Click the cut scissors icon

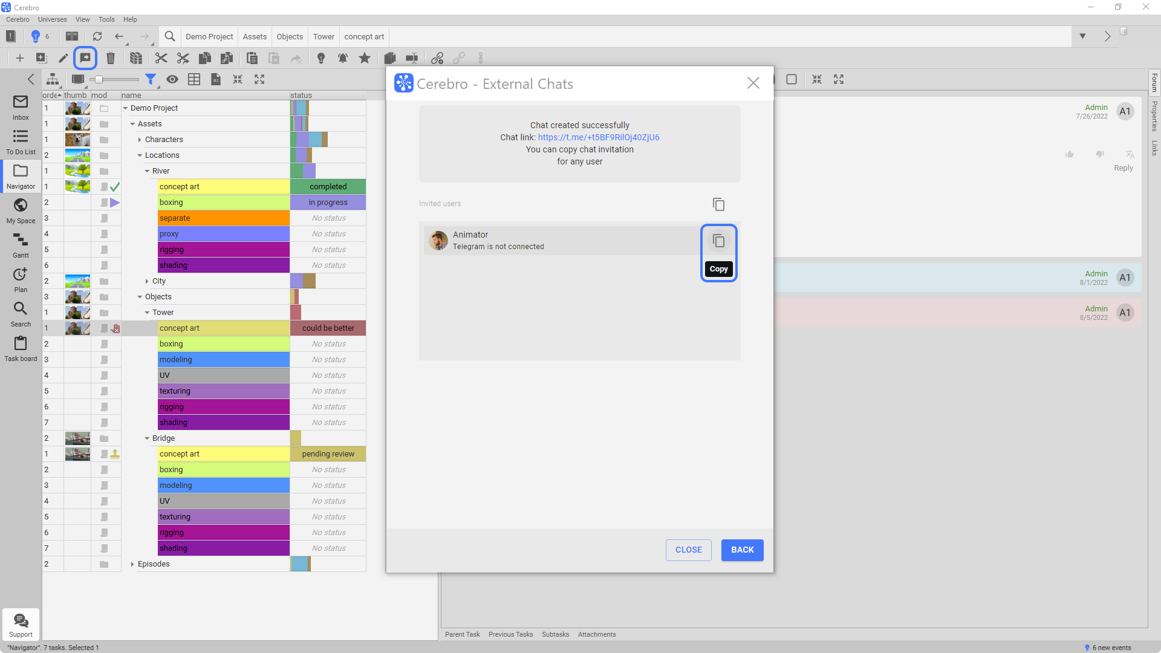coord(161,58)
